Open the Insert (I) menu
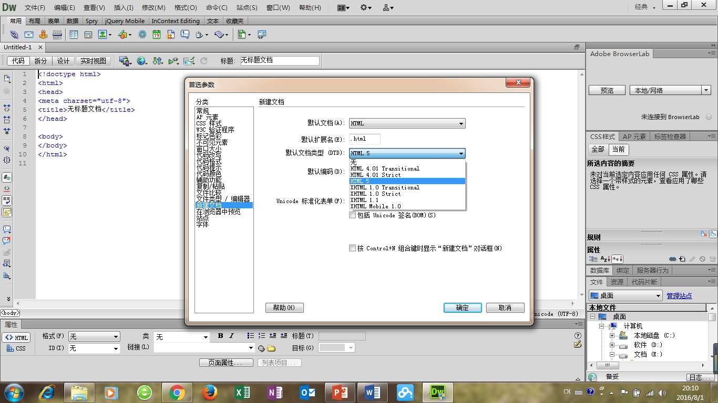This screenshot has height=403, width=718. (124, 7)
